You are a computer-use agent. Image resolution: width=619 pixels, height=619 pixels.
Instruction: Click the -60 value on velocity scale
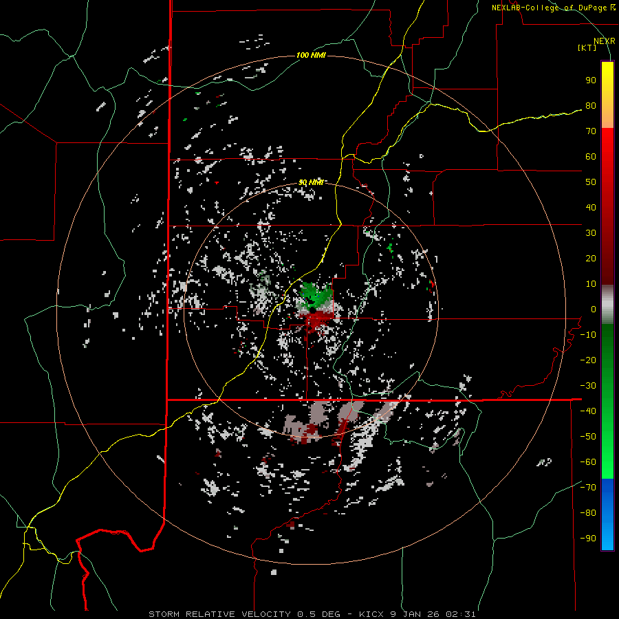[x=588, y=462]
